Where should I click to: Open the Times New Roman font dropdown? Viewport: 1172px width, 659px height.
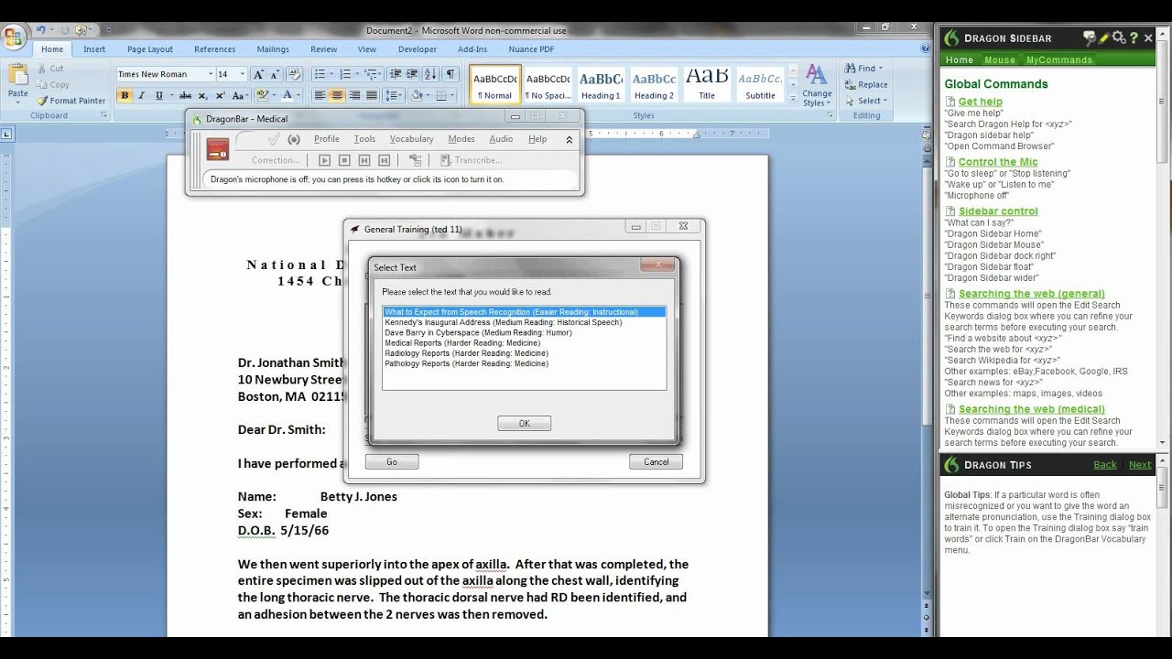pos(210,74)
